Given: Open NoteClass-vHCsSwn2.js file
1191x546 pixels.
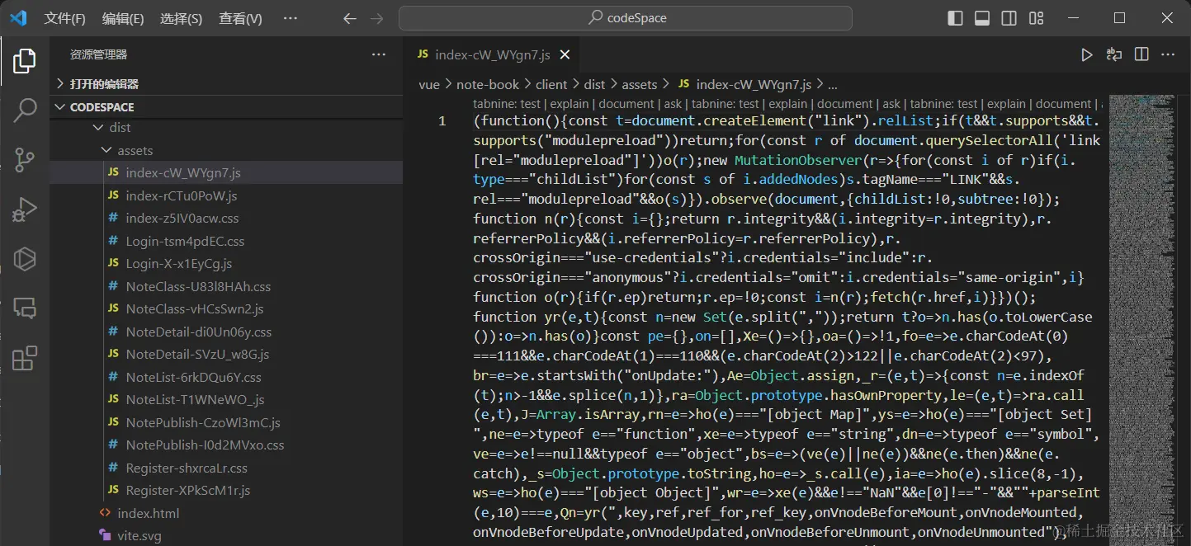Looking at the screenshot, I should [x=226, y=309].
